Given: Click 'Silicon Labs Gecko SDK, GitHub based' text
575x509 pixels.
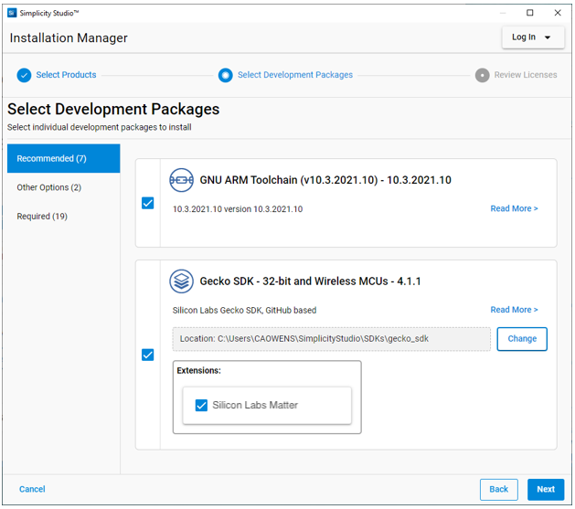Looking at the screenshot, I should (244, 311).
